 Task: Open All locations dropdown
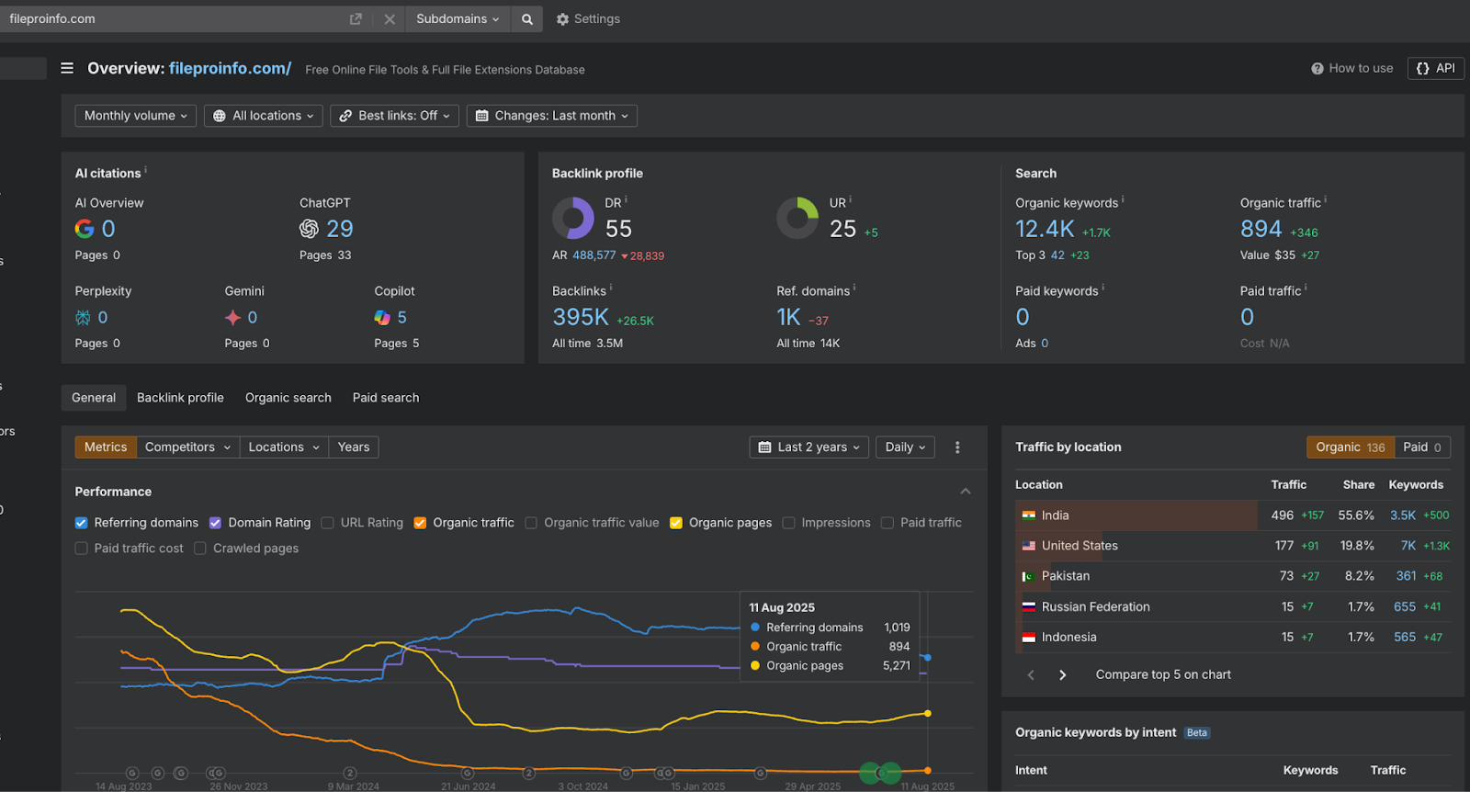coord(263,116)
